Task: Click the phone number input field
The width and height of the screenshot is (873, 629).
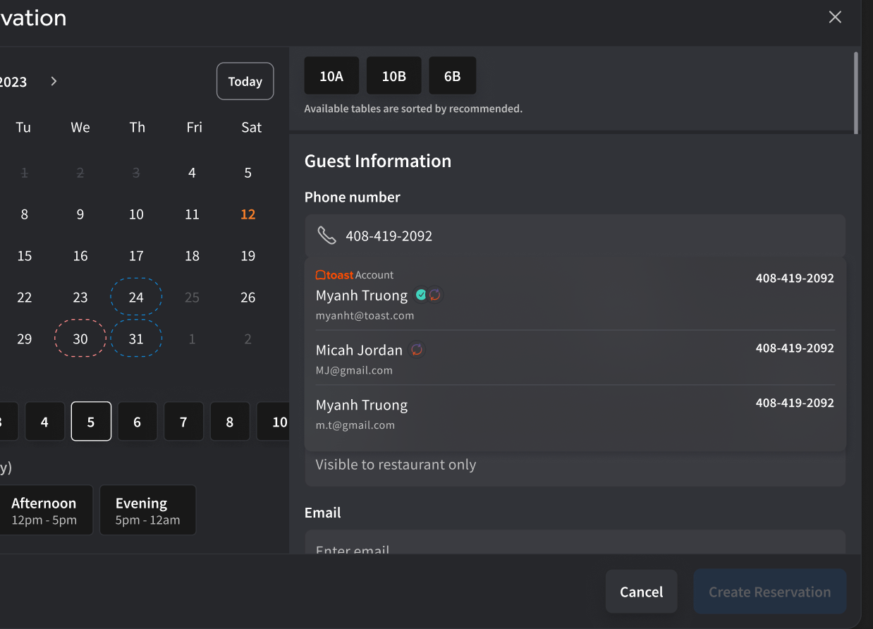Action: 585,236
